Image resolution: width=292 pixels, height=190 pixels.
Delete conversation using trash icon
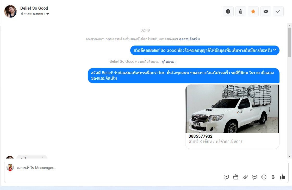(x=241, y=11)
